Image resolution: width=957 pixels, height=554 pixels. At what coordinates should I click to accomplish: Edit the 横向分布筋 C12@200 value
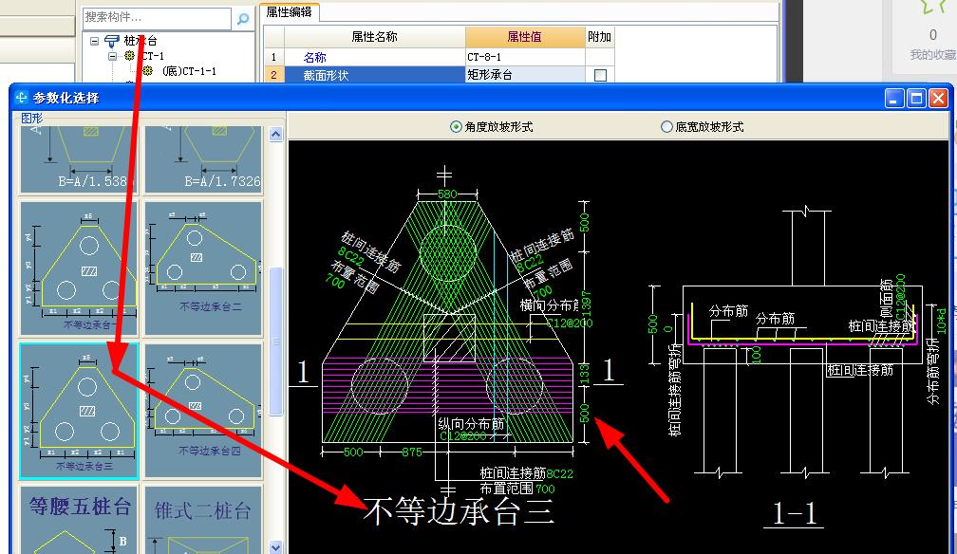(570, 323)
